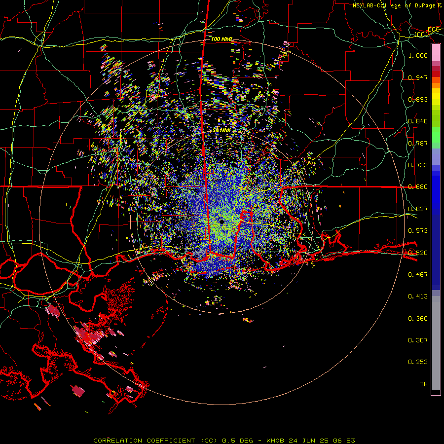Click the 0.307 scale value
The width and height of the screenshot is (444, 444).
418,340
